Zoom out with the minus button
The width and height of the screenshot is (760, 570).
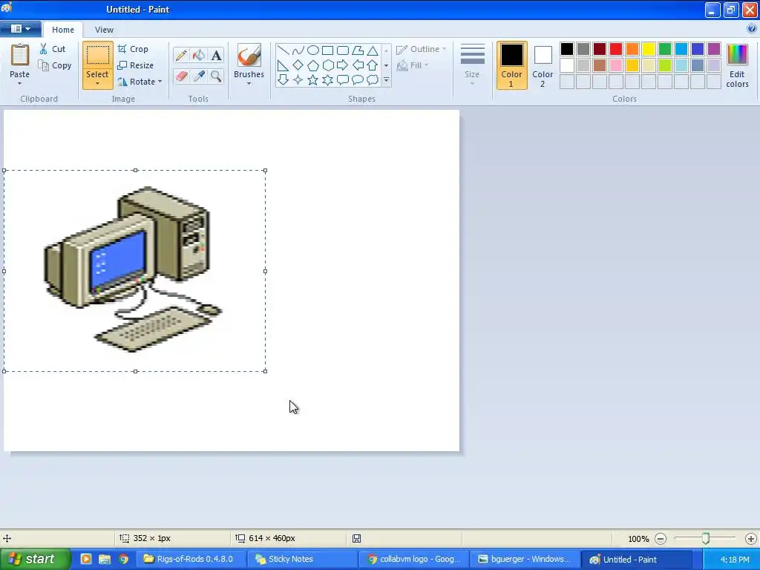(x=661, y=539)
